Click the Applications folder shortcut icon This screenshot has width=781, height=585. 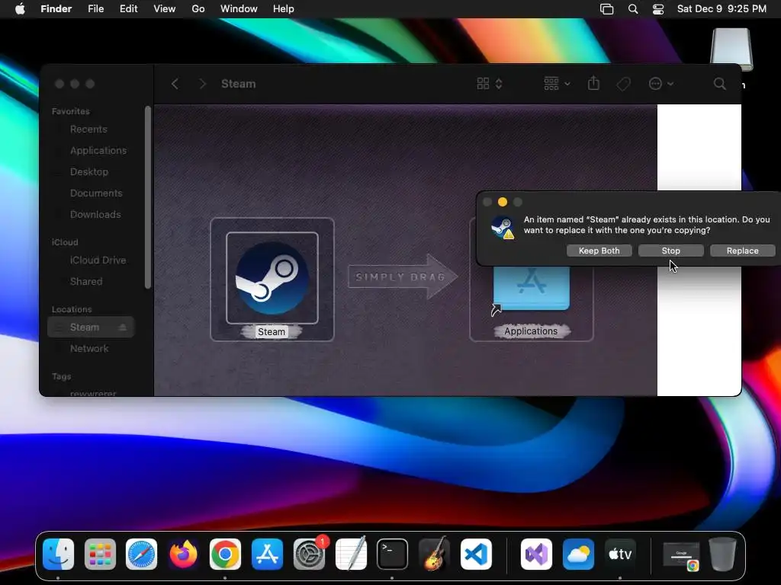pos(532,289)
